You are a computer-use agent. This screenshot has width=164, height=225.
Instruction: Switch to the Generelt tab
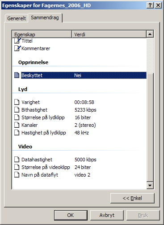pos(17,18)
